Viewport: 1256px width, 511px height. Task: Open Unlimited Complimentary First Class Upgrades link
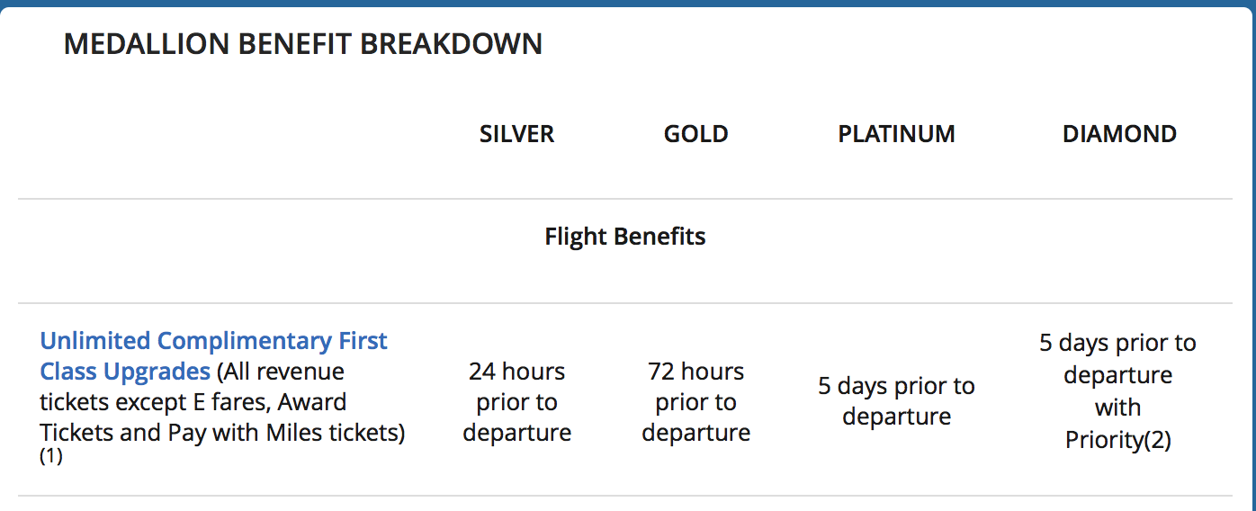tap(213, 342)
